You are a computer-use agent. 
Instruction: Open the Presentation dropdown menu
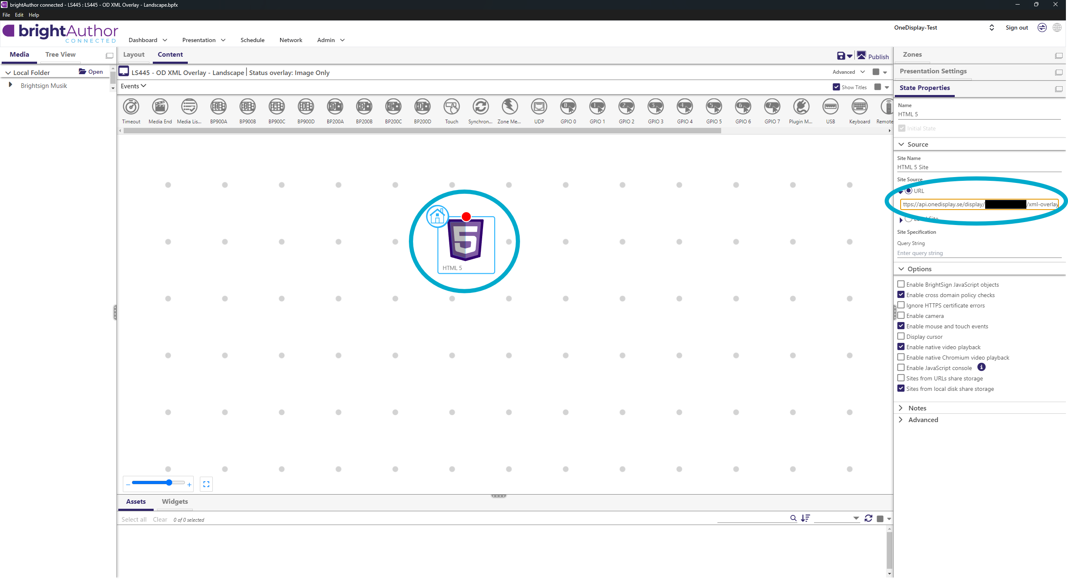pyautogui.click(x=204, y=40)
